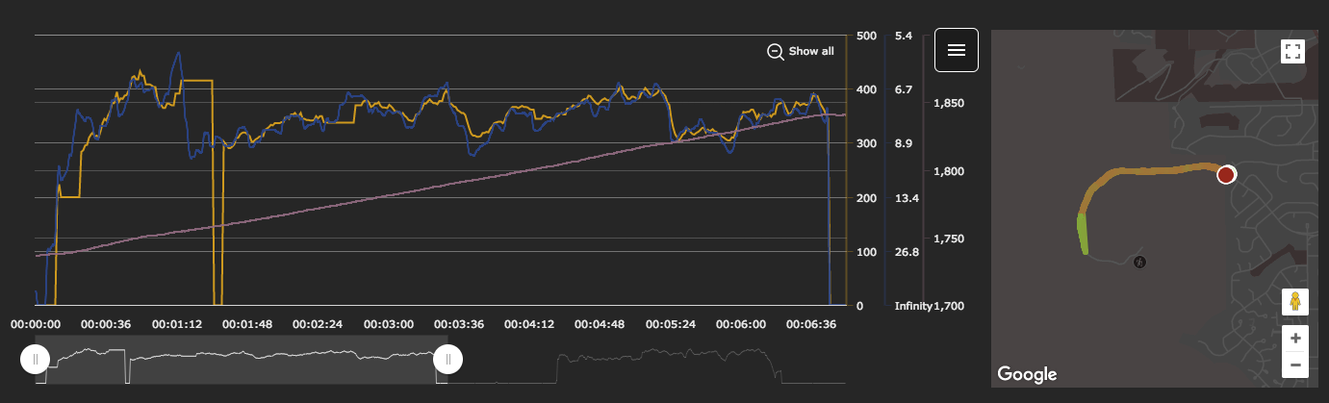The width and height of the screenshot is (1329, 403).
Task: Click the red end marker on the route
Action: coord(1226,175)
